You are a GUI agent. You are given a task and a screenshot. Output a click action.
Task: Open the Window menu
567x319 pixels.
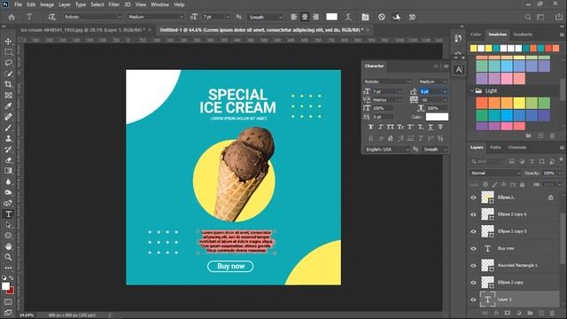click(x=159, y=4)
